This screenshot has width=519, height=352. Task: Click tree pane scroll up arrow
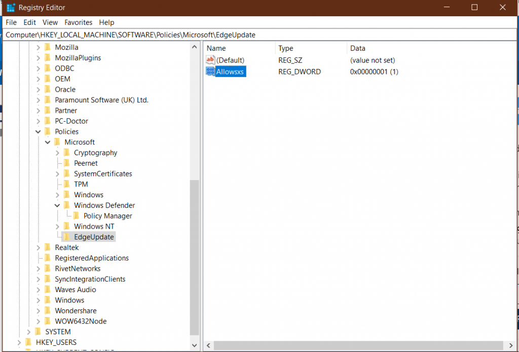coord(195,47)
